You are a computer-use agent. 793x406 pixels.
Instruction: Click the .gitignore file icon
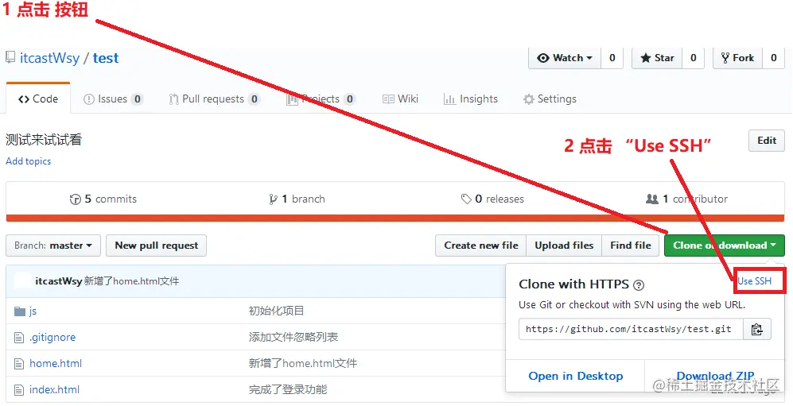coord(19,338)
